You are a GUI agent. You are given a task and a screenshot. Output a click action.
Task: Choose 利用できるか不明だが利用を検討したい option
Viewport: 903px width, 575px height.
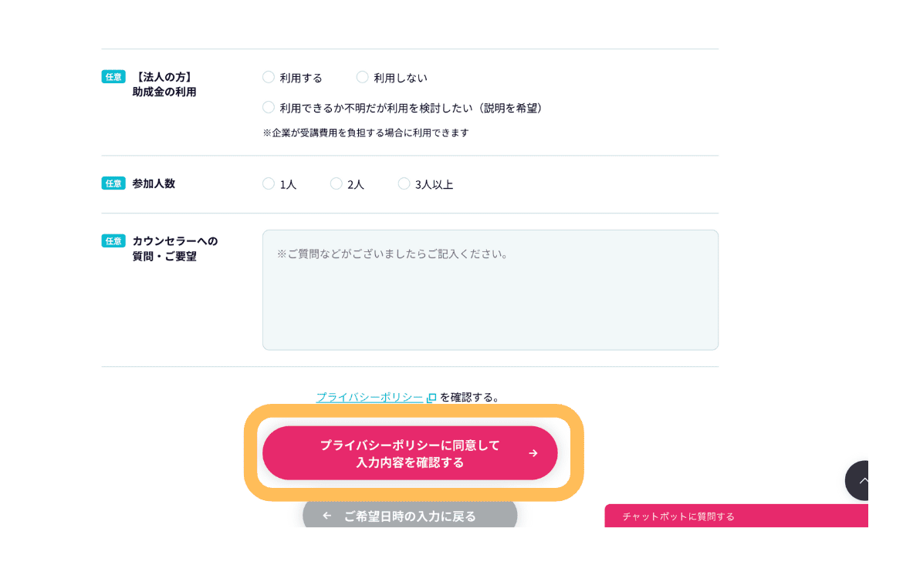(269, 107)
